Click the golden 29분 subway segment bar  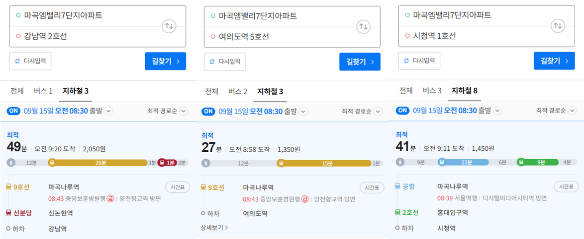(100, 162)
